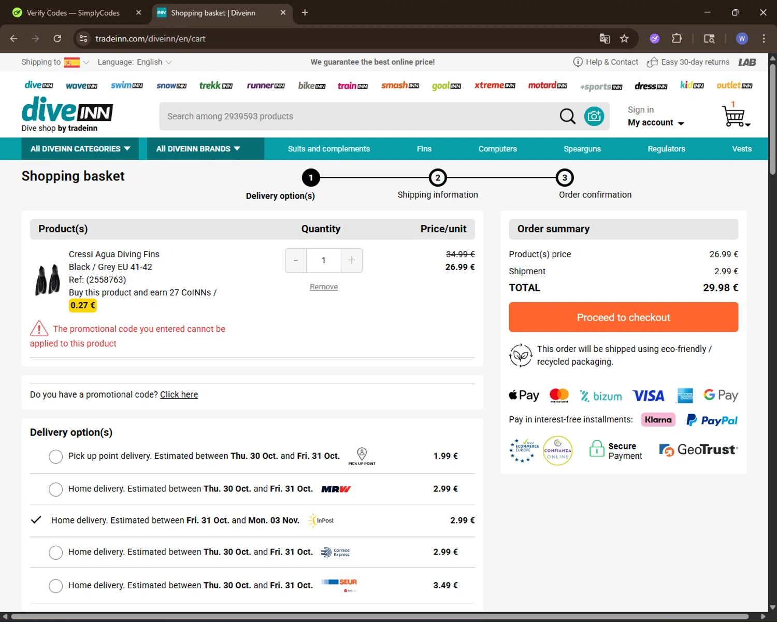The width and height of the screenshot is (777, 622).
Task: Bookmark this page with star icon
Action: [x=624, y=38]
